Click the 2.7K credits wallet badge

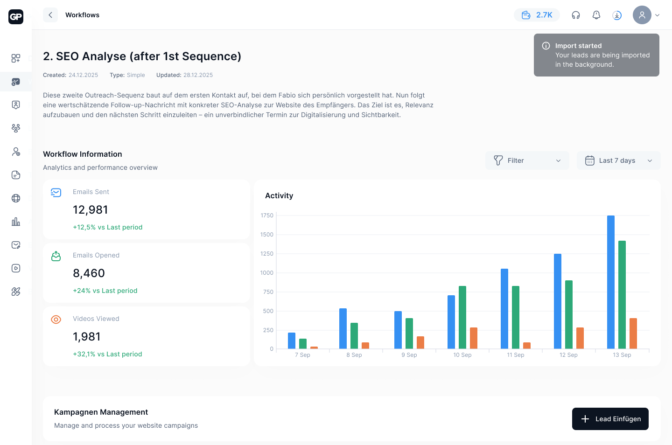coord(537,15)
